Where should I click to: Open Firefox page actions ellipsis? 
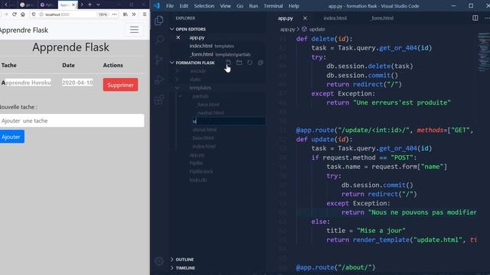coord(114,15)
